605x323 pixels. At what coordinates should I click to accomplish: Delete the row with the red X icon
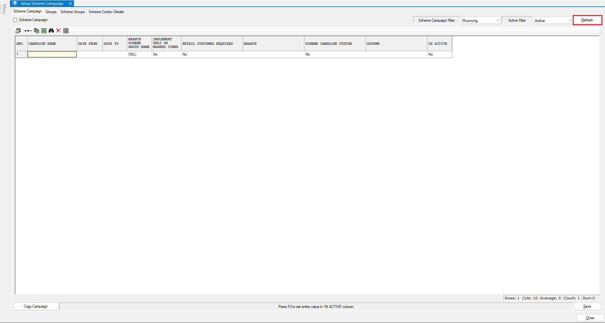(x=59, y=31)
